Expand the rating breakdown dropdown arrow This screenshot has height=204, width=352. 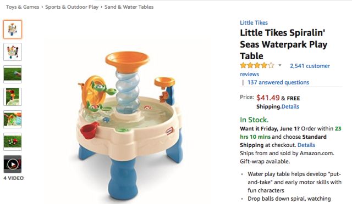[280, 65]
